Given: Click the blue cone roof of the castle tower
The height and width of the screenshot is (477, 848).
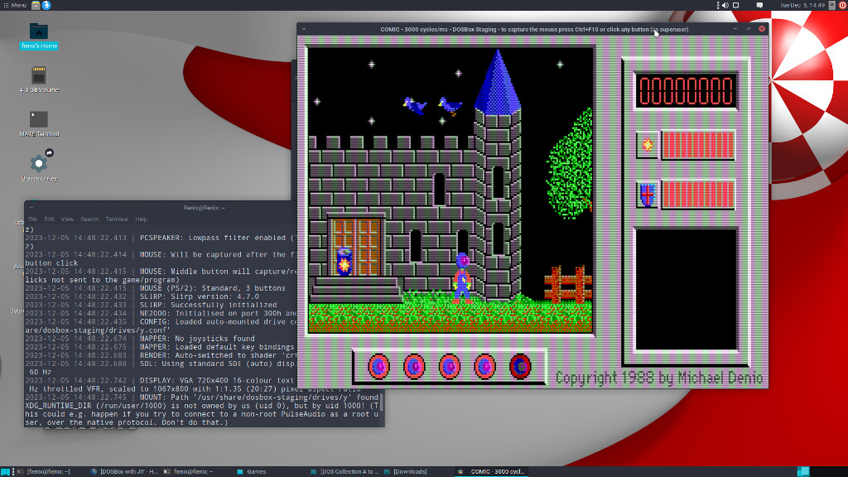Looking at the screenshot, I should 498,81.
